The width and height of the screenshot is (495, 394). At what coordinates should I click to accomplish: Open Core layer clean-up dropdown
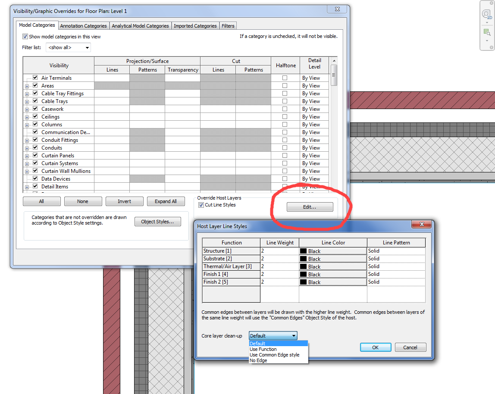[x=273, y=336]
